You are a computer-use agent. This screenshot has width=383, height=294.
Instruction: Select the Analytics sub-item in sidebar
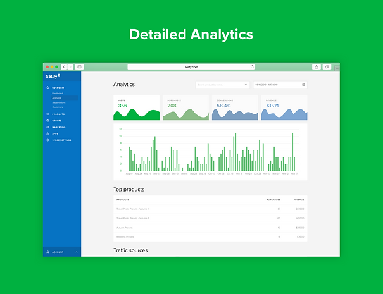(65, 98)
